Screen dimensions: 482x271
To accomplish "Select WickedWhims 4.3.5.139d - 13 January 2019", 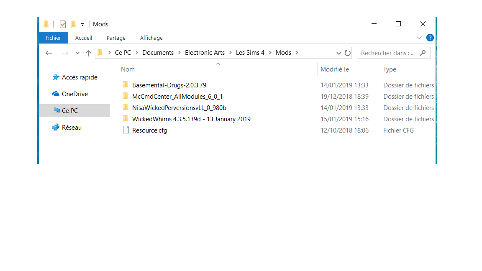I will coord(191,119).
